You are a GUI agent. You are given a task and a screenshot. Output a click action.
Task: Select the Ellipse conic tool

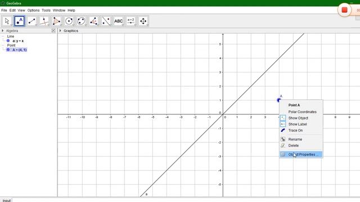tap(81, 21)
